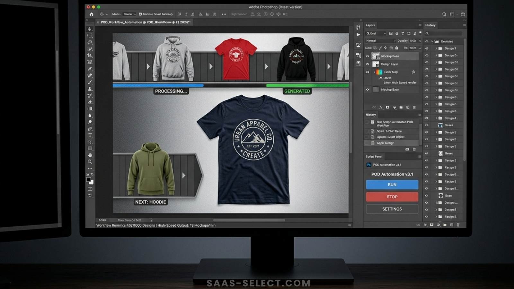Check the Apply Design checkbox
The height and width of the screenshot is (289, 514).
click(x=367, y=143)
